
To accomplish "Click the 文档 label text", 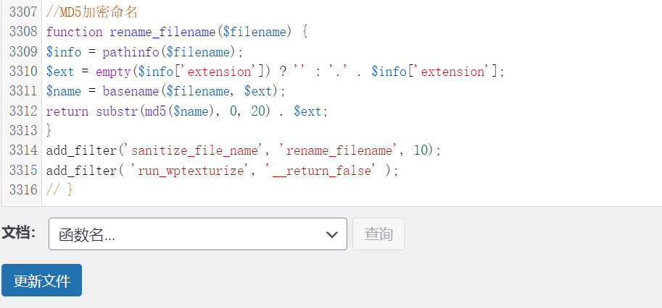I will click(19, 233).
